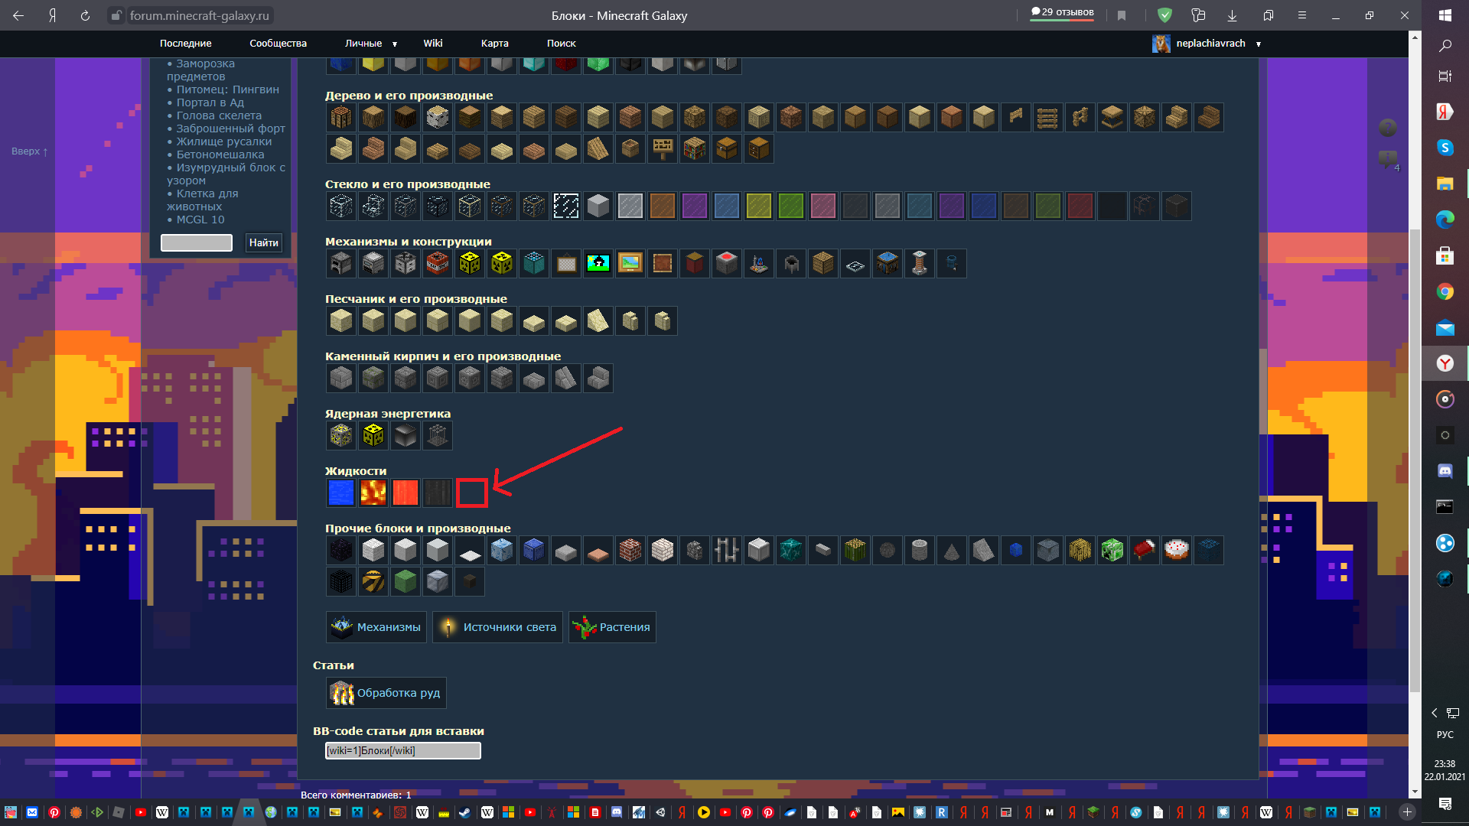Screen dimensions: 1469x826
Task: Open the red bed icon in other blocks
Action: pyautogui.click(x=1145, y=551)
